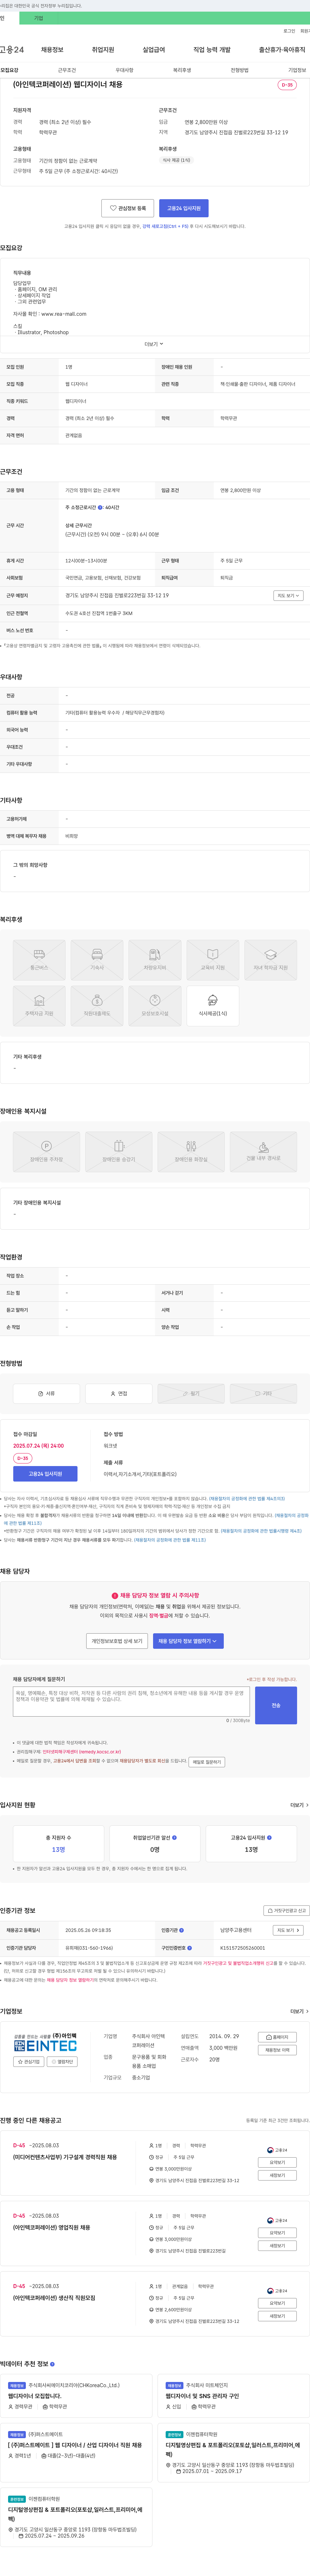The height and width of the screenshot is (2576, 310).
Task: Switch to the 우대사항 section tab
Action: click(x=124, y=70)
